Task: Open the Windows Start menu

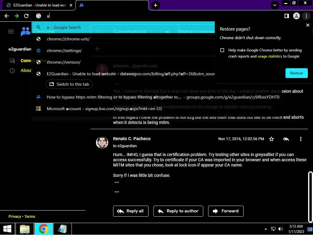Action: 7,229
